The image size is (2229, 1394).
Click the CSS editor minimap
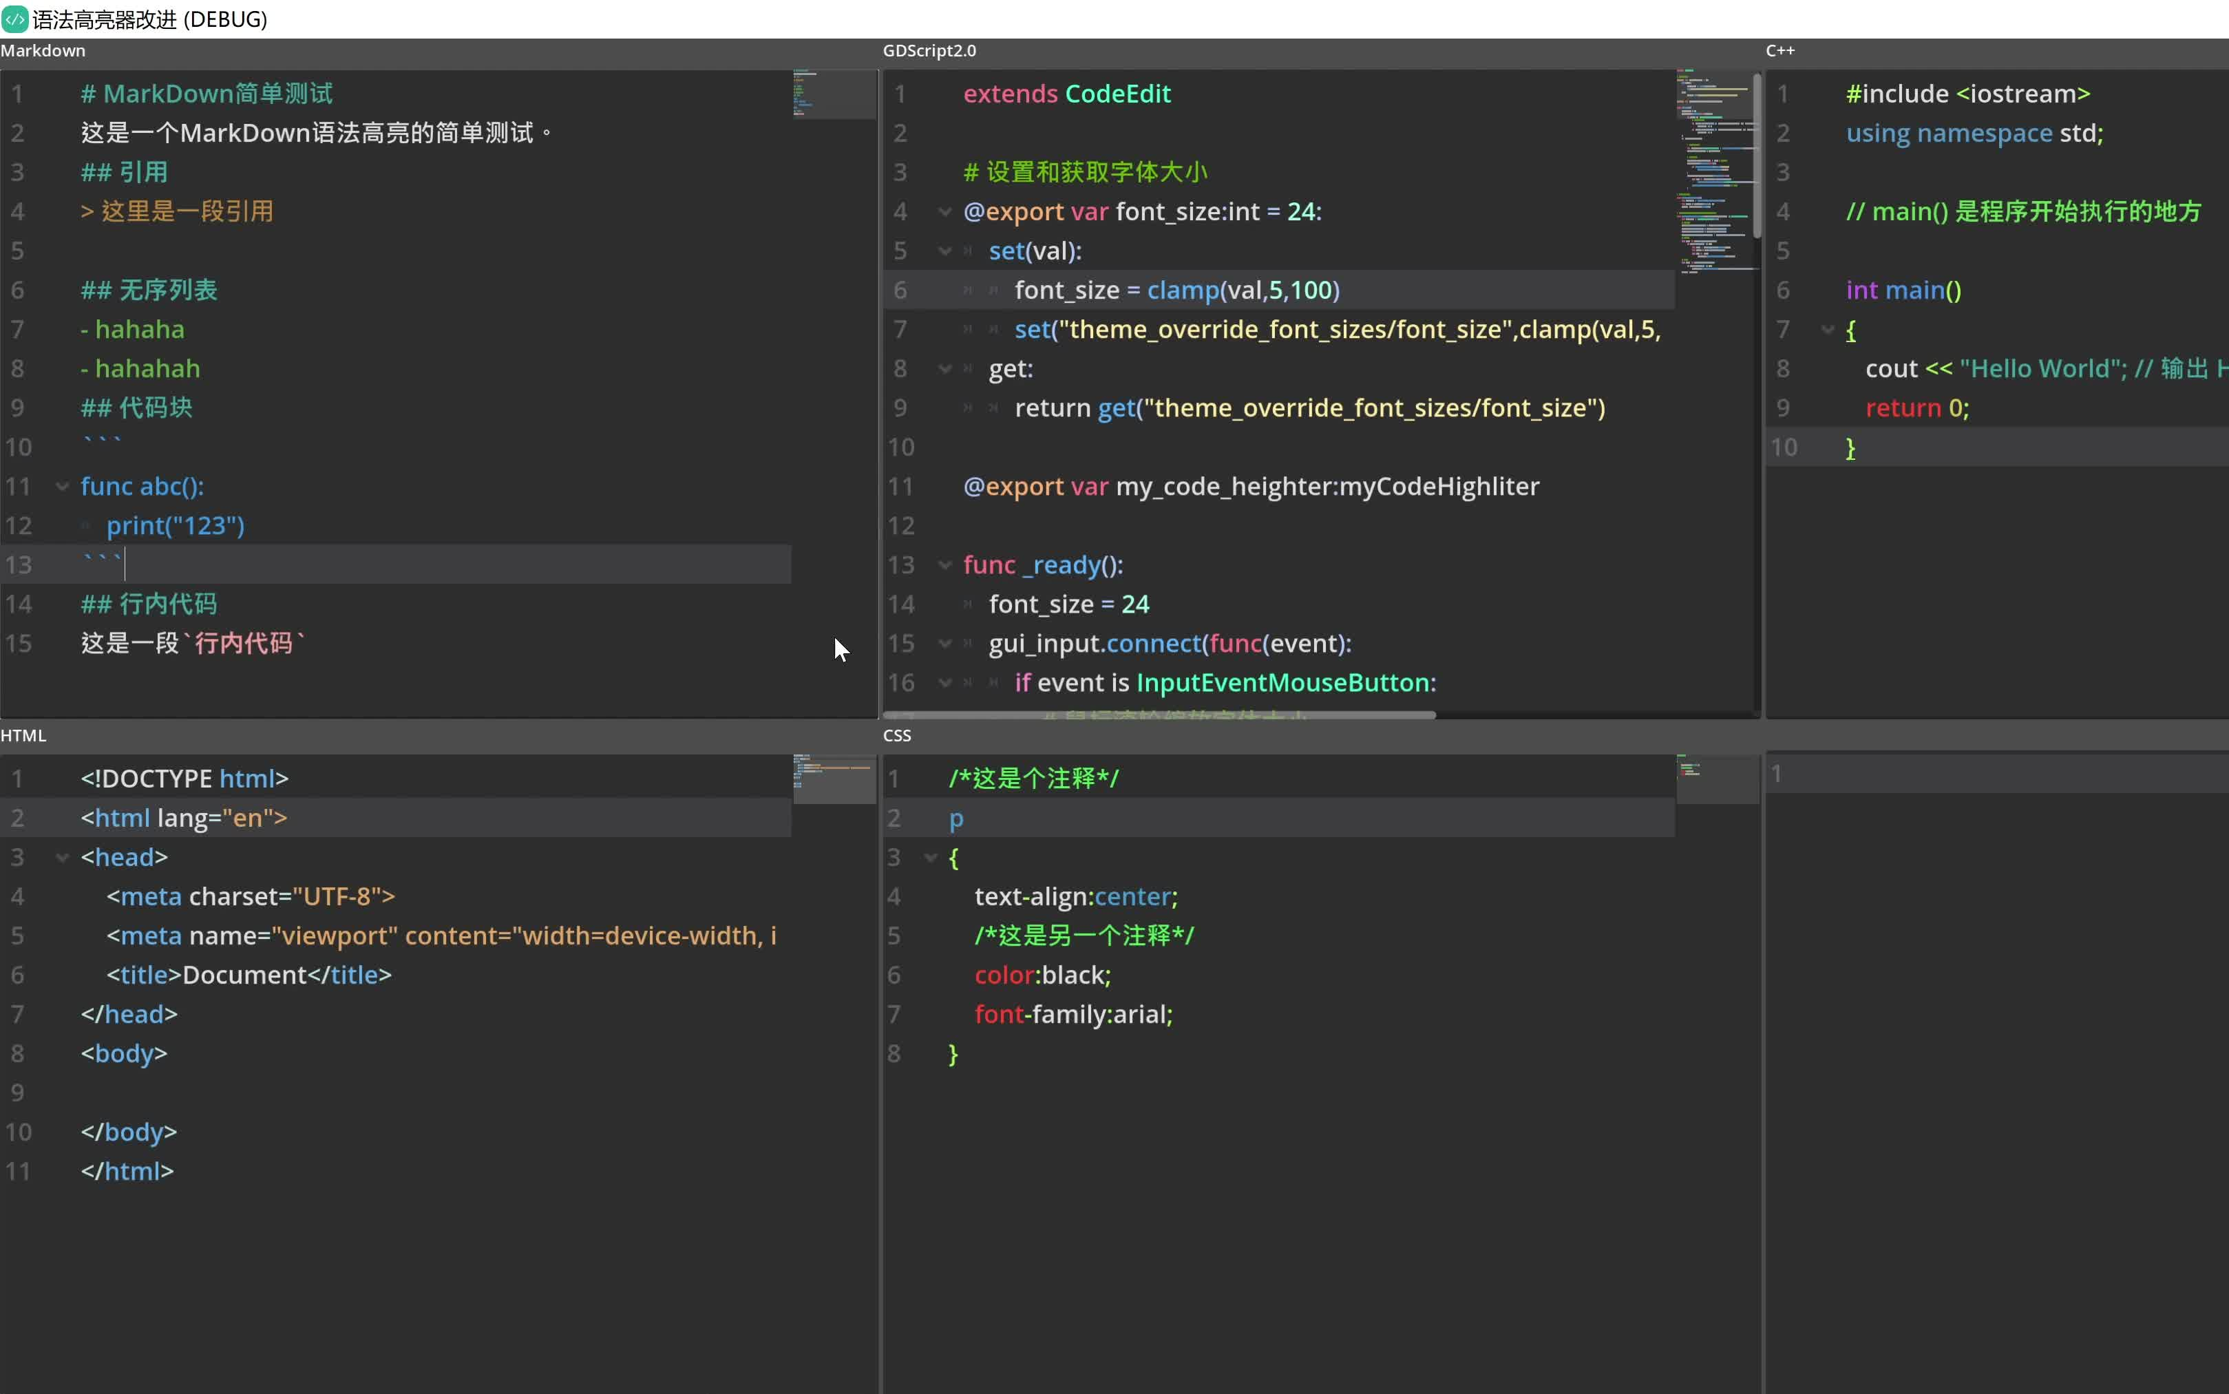click(1718, 779)
